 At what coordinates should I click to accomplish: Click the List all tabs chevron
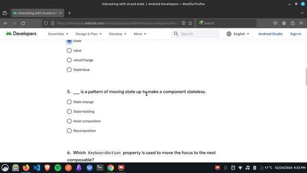pyautogui.click(x=302, y=13)
